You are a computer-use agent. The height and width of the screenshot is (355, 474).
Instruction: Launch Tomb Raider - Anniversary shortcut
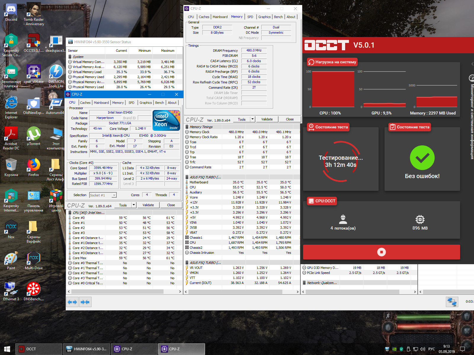[x=34, y=14]
